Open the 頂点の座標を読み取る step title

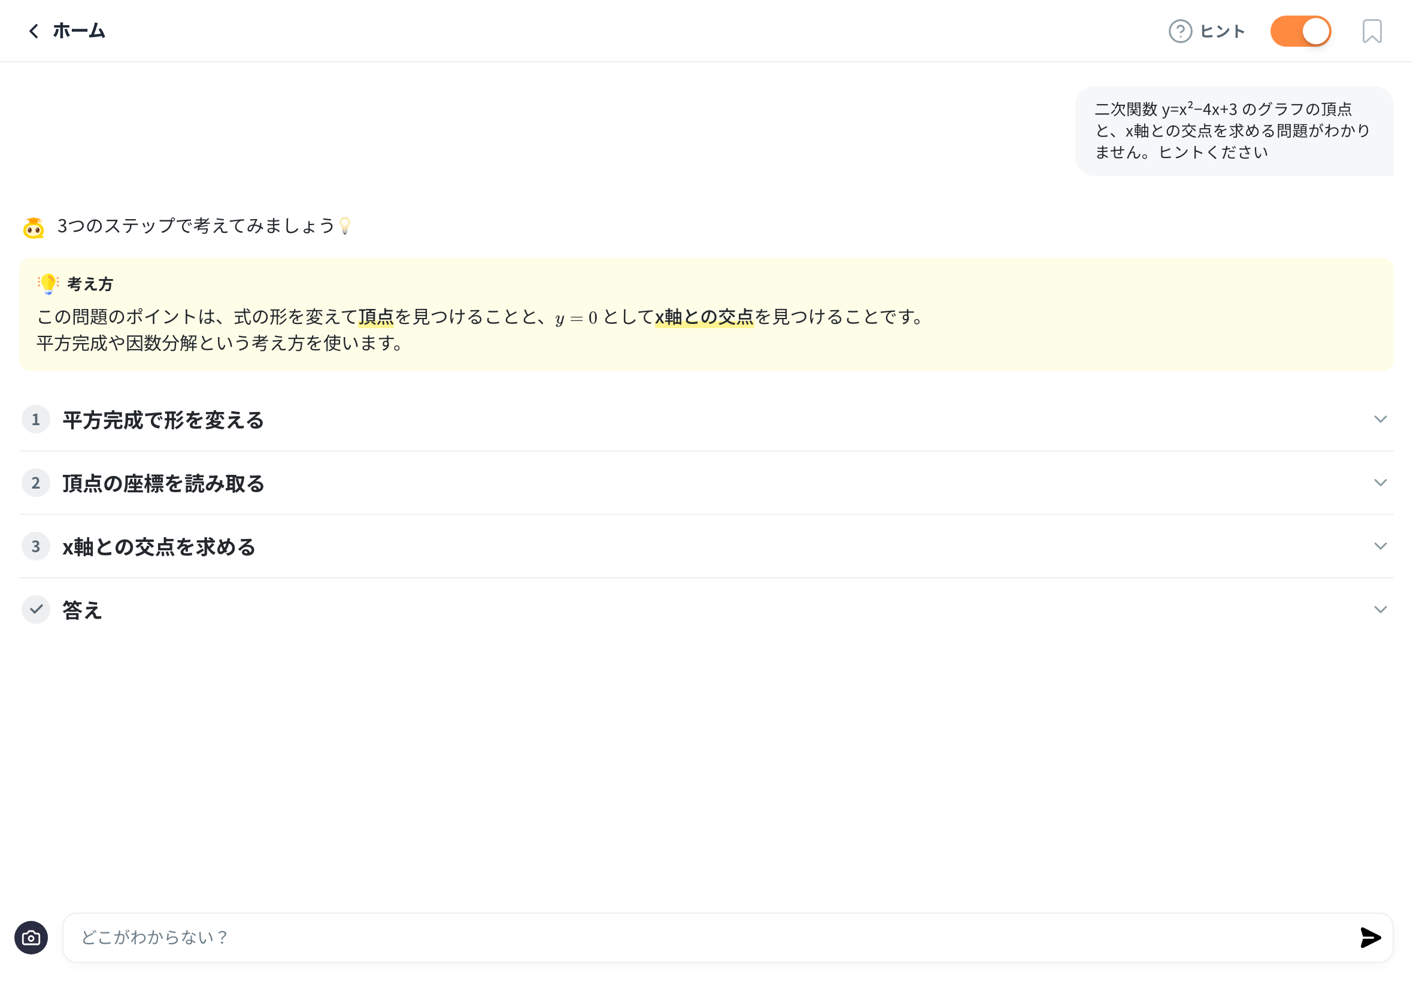click(163, 483)
